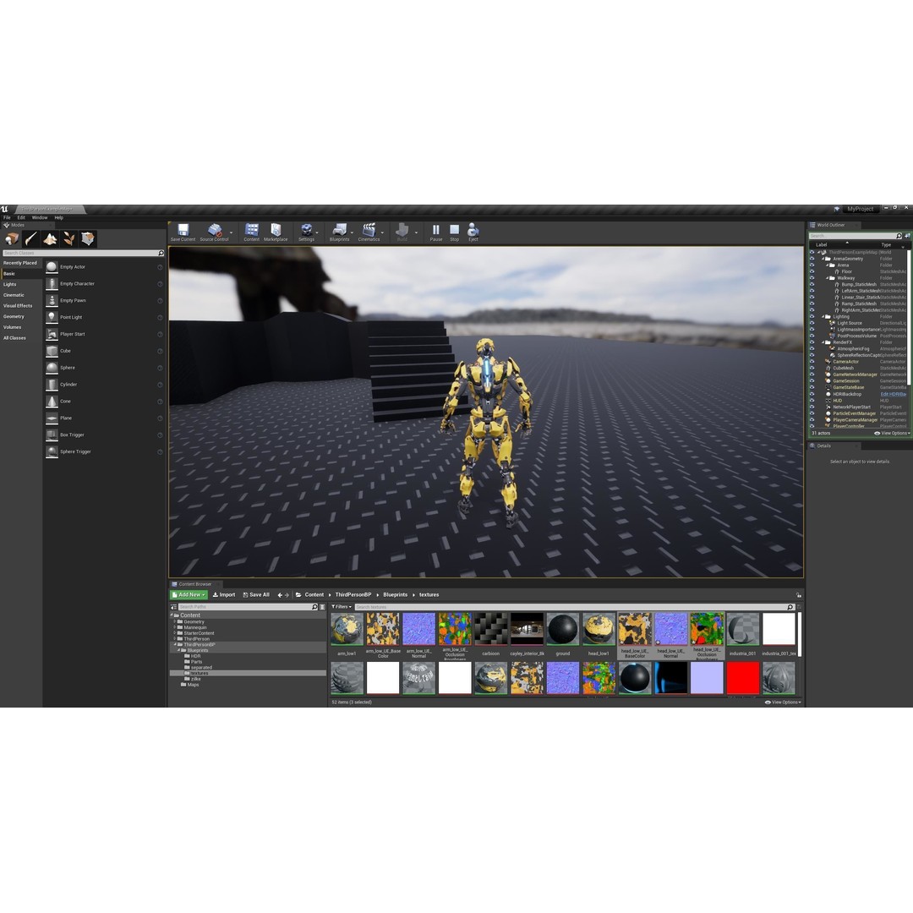
Task: Toggle visibility eye for Floor actor
Action: click(x=812, y=271)
